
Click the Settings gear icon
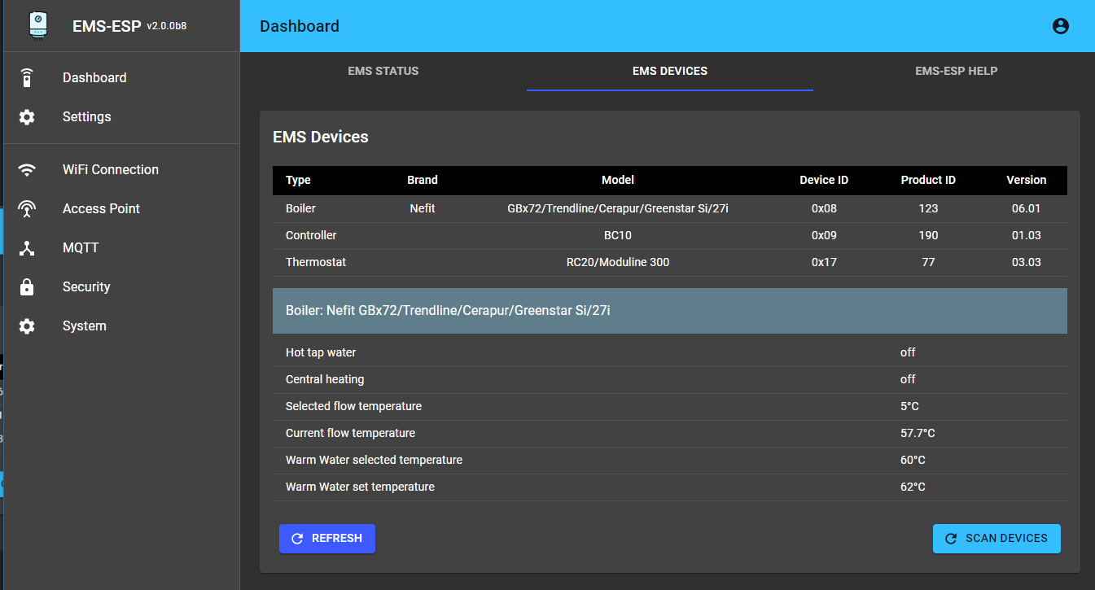coord(27,117)
